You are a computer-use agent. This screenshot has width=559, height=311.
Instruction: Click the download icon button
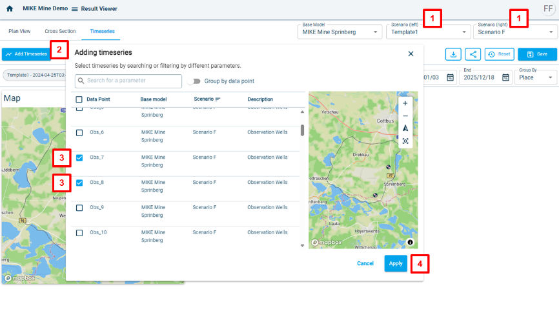[454, 55]
